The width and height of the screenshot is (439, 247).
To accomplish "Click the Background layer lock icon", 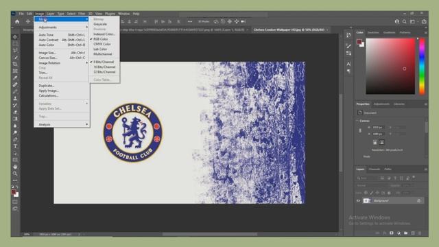I will click(419, 200).
